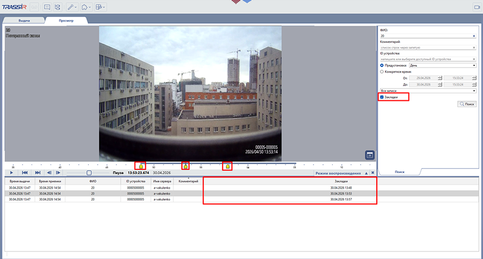Sort by the Комментарий column header

188,181
